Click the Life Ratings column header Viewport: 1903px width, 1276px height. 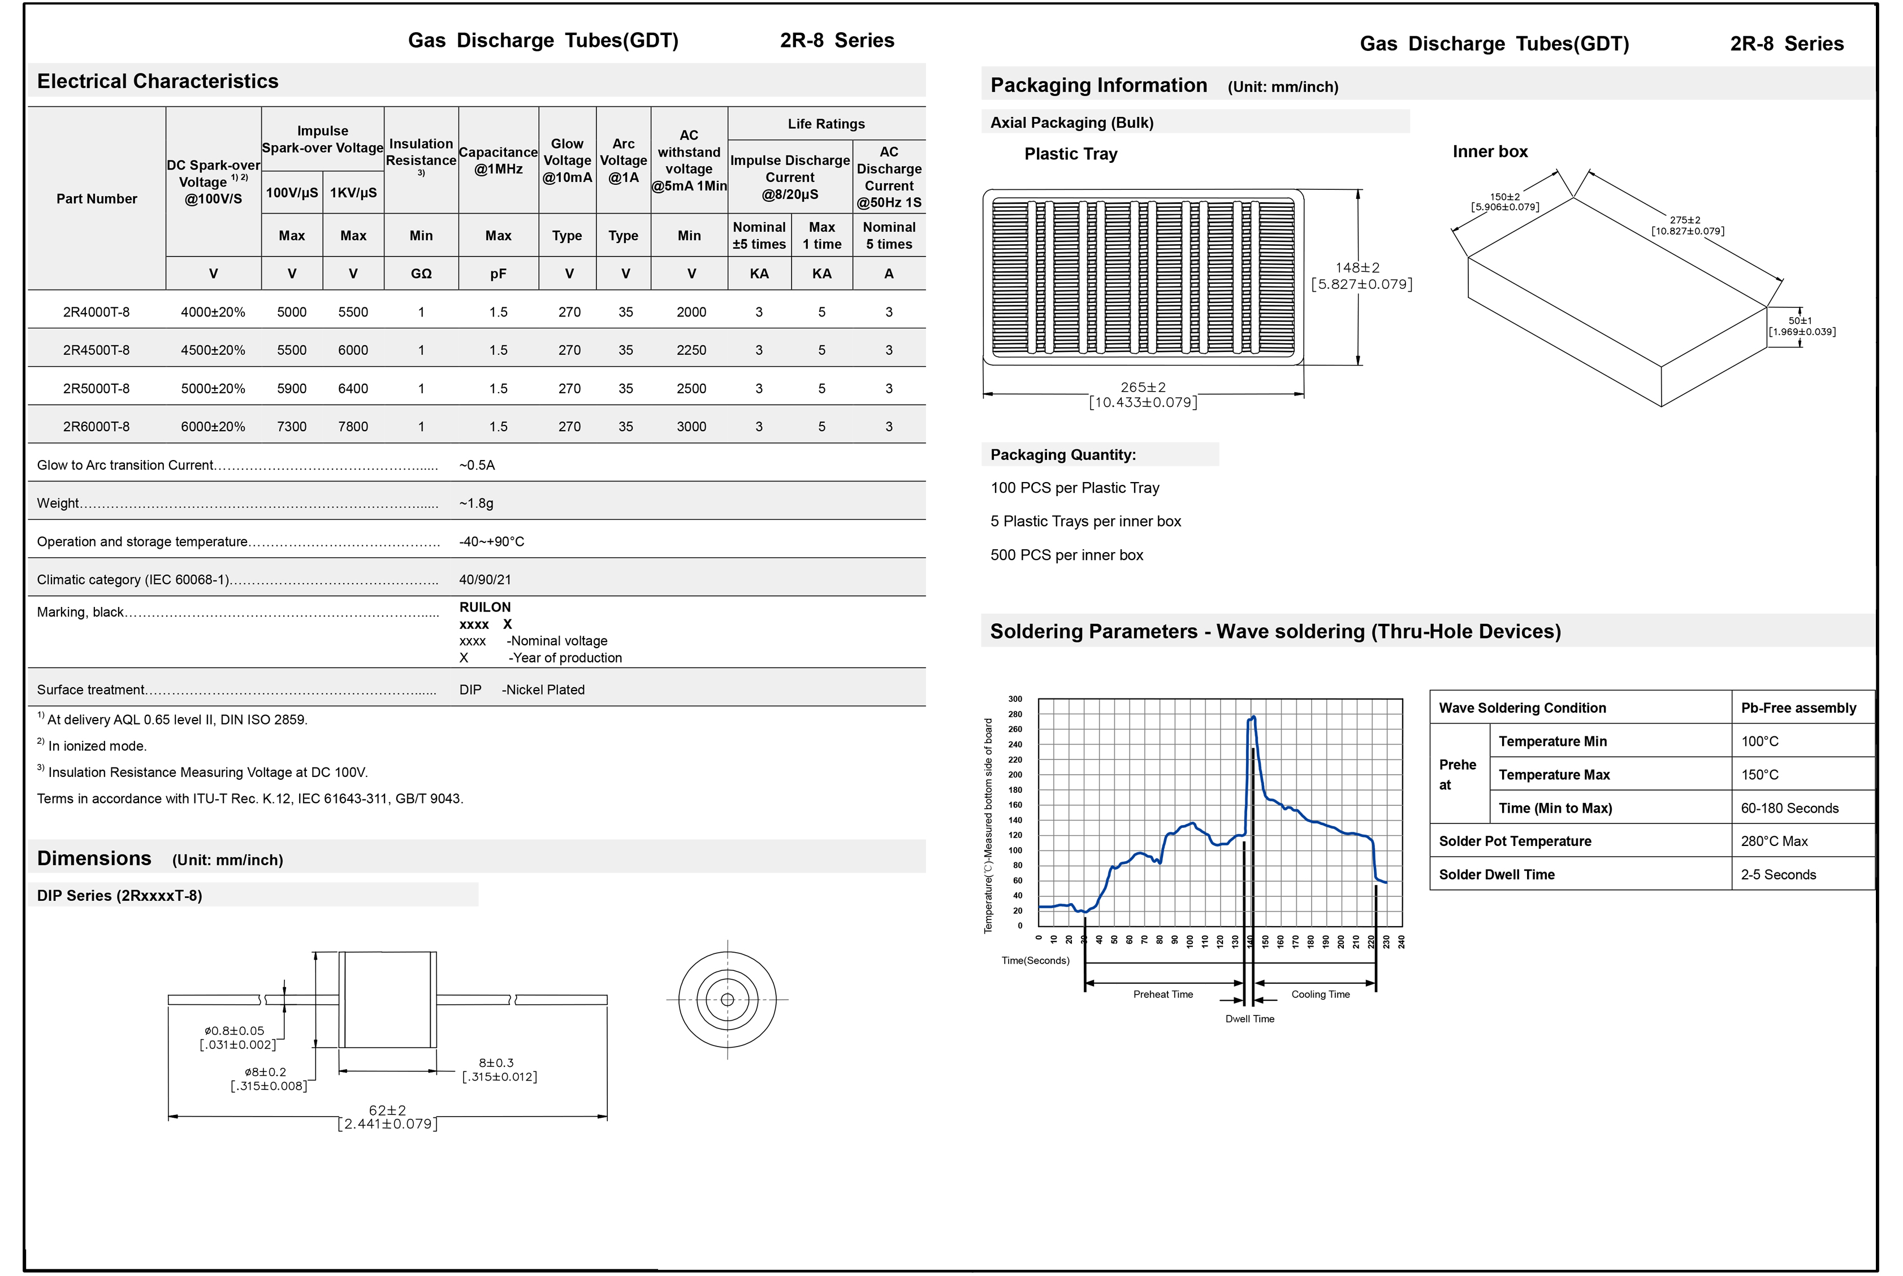(x=825, y=124)
